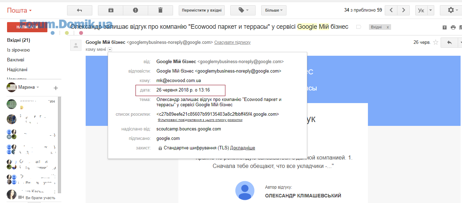Click the "Докладніше" encryption link
The height and width of the screenshot is (203, 462).
pyautogui.click(x=243, y=148)
